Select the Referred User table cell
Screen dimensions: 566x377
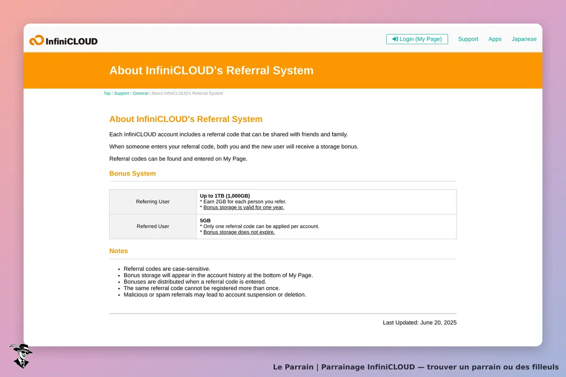(153, 227)
